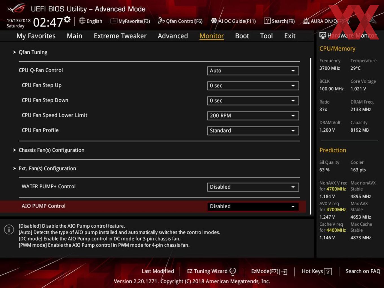Click Search on FAQ link

click(363, 271)
